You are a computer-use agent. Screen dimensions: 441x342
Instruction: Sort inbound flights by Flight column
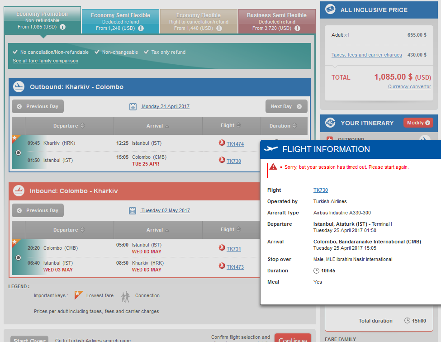[231, 230]
